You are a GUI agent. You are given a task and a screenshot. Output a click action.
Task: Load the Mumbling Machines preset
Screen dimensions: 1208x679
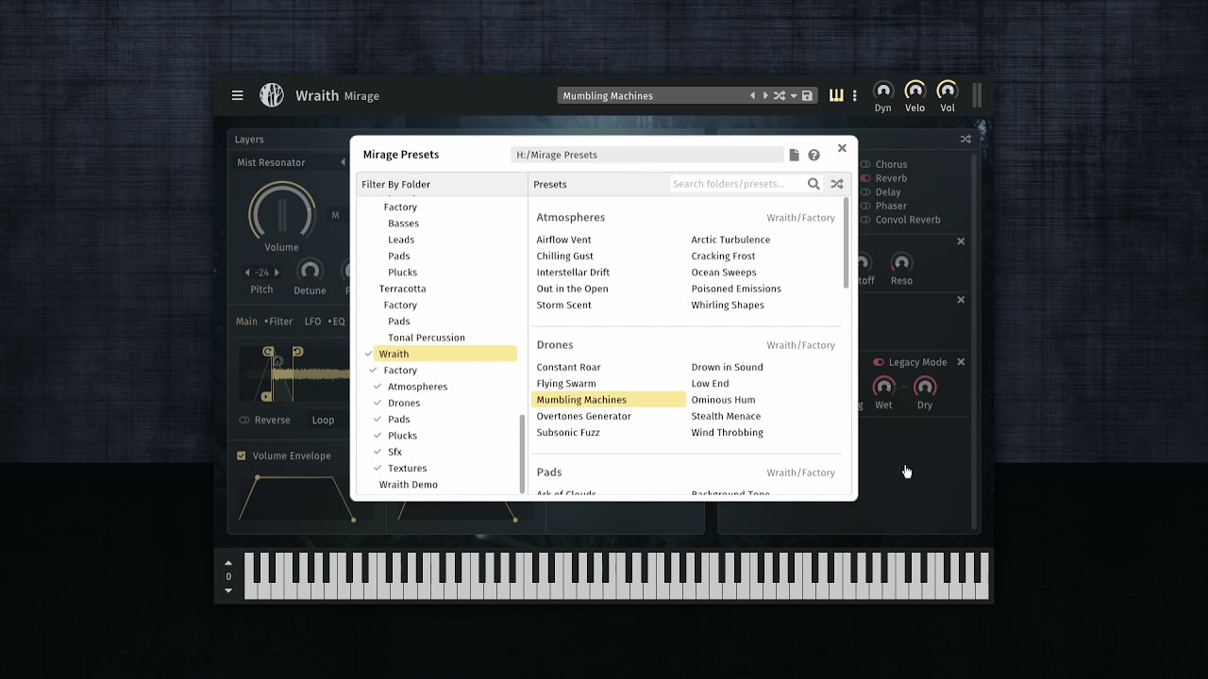tap(609, 400)
